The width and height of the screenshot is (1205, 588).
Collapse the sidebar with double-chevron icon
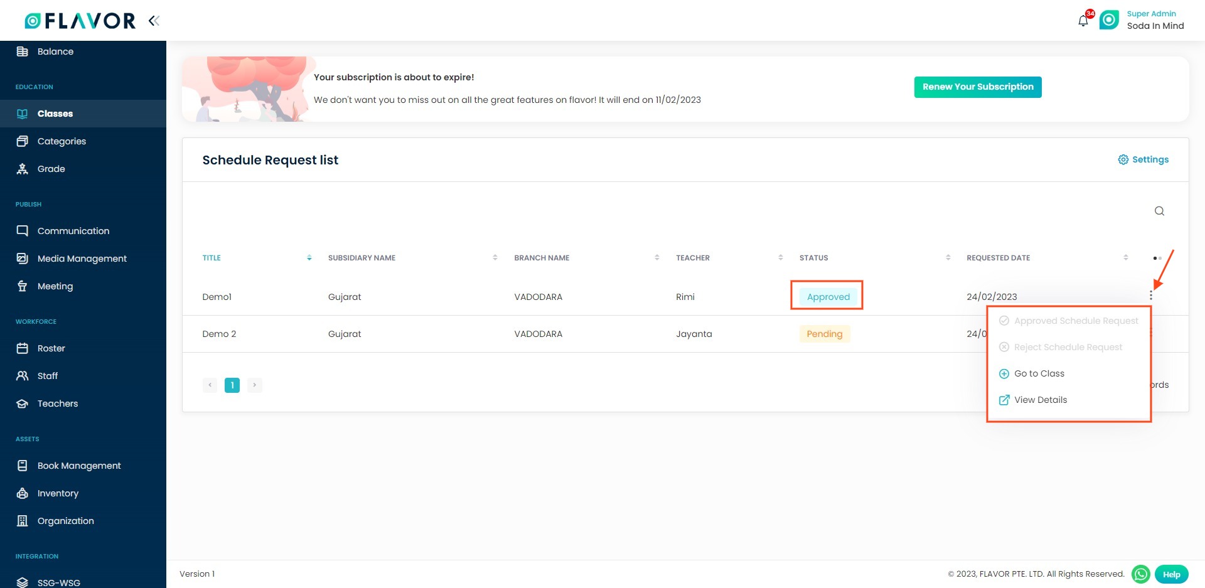pyautogui.click(x=154, y=21)
